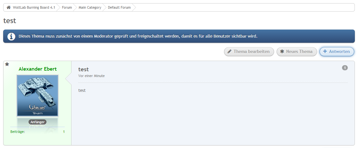Click the info icon in the moderation notice
Viewport: 359px width, 148px height.
pos(12,36)
